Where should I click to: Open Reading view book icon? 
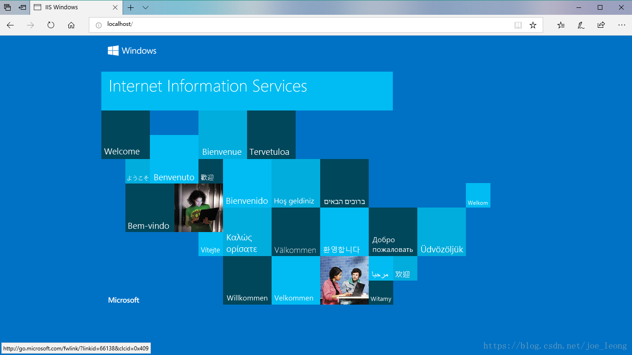(x=518, y=25)
